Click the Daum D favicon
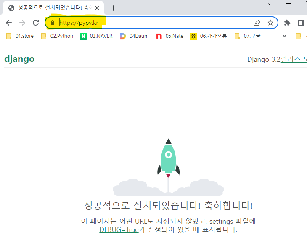 [x=123, y=36]
